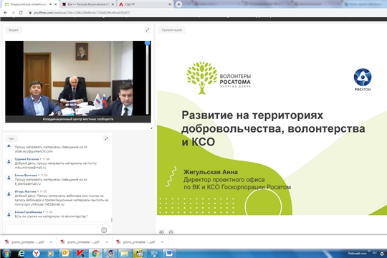387x258 pixels.
Task: Select the Презентация panel label
Action: point(172,30)
